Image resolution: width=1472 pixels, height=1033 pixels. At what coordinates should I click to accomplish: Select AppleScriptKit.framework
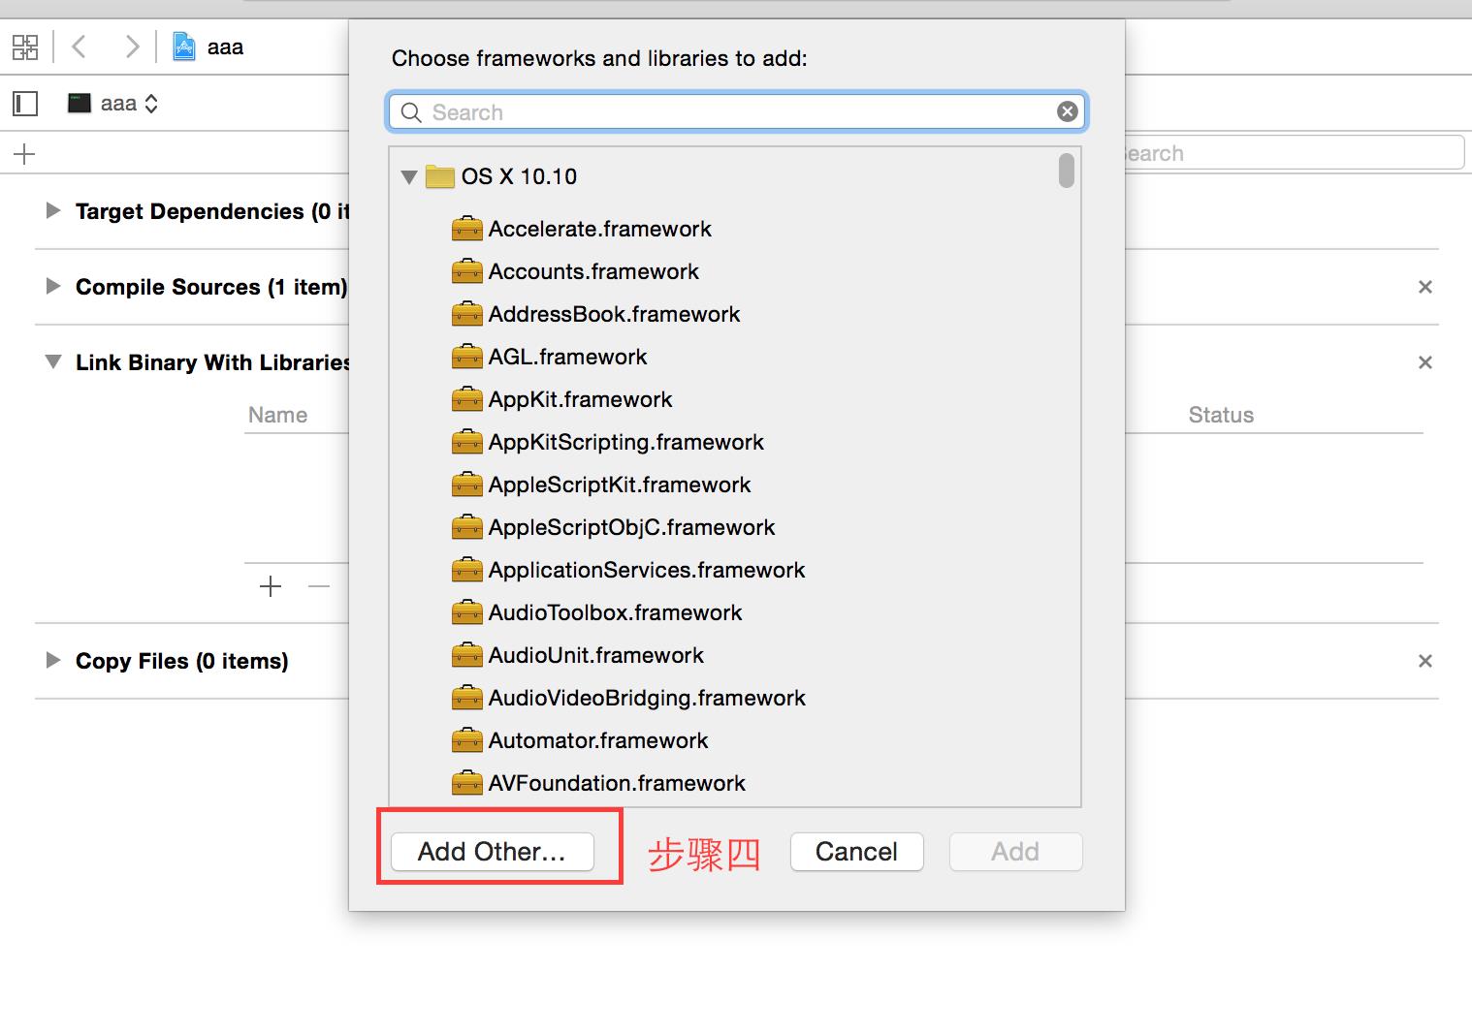tap(620, 485)
